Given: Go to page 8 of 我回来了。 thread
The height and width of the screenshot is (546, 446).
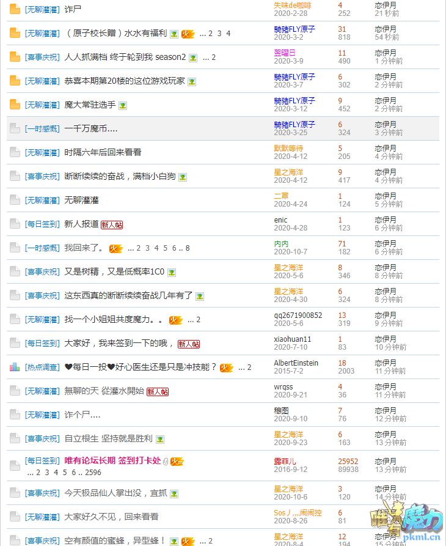Looking at the screenshot, I should tap(188, 248).
